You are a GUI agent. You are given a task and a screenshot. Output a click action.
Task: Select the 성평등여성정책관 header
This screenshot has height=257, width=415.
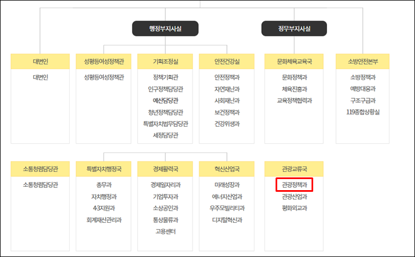(x=103, y=61)
